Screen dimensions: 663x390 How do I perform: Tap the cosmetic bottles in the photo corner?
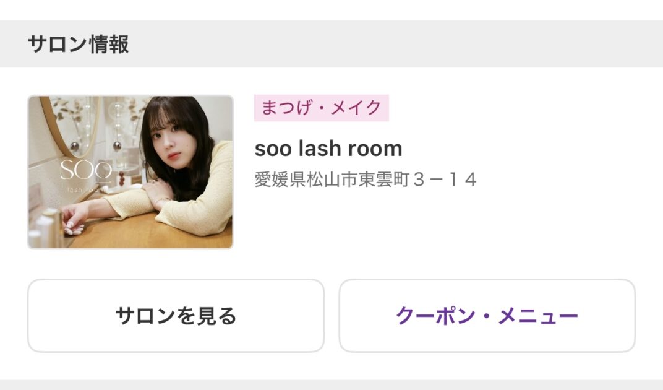pyautogui.click(x=43, y=230)
